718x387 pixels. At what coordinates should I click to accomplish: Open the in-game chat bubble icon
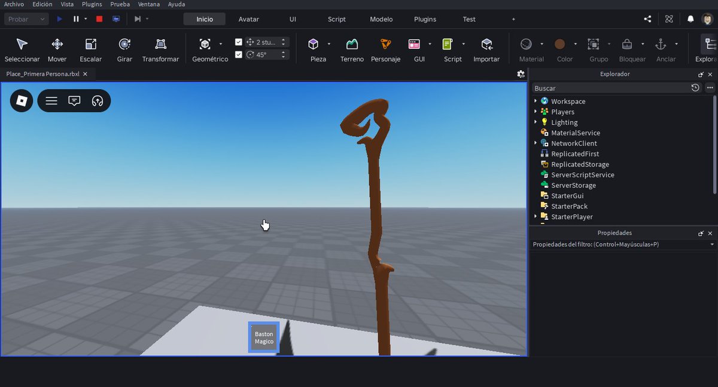point(74,101)
